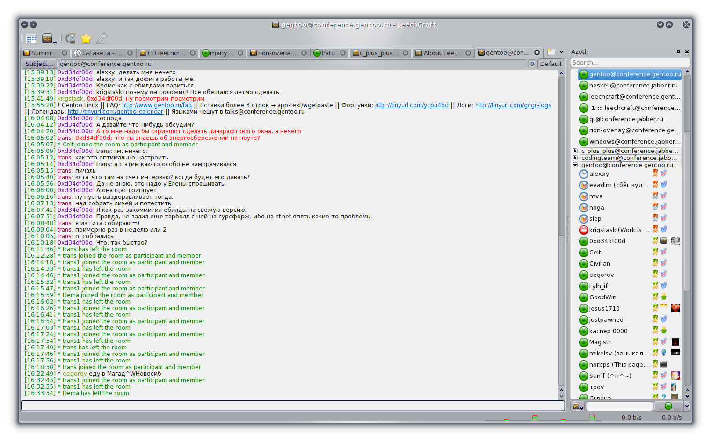Click the Subject... button
711x442 pixels.
click(39, 64)
